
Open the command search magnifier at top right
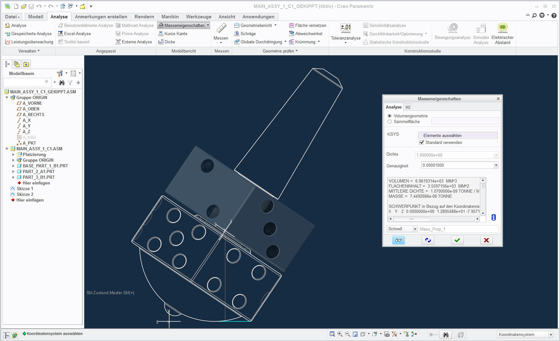tap(534, 15)
